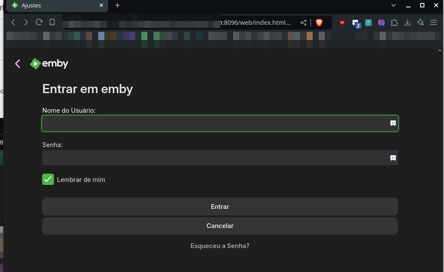Open Brave Shields lion icon
The width and height of the screenshot is (444, 272).
tap(319, 23)
